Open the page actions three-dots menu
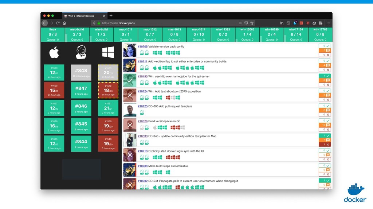The height and width of the screenshot is (209, 373). pos(240,23)
